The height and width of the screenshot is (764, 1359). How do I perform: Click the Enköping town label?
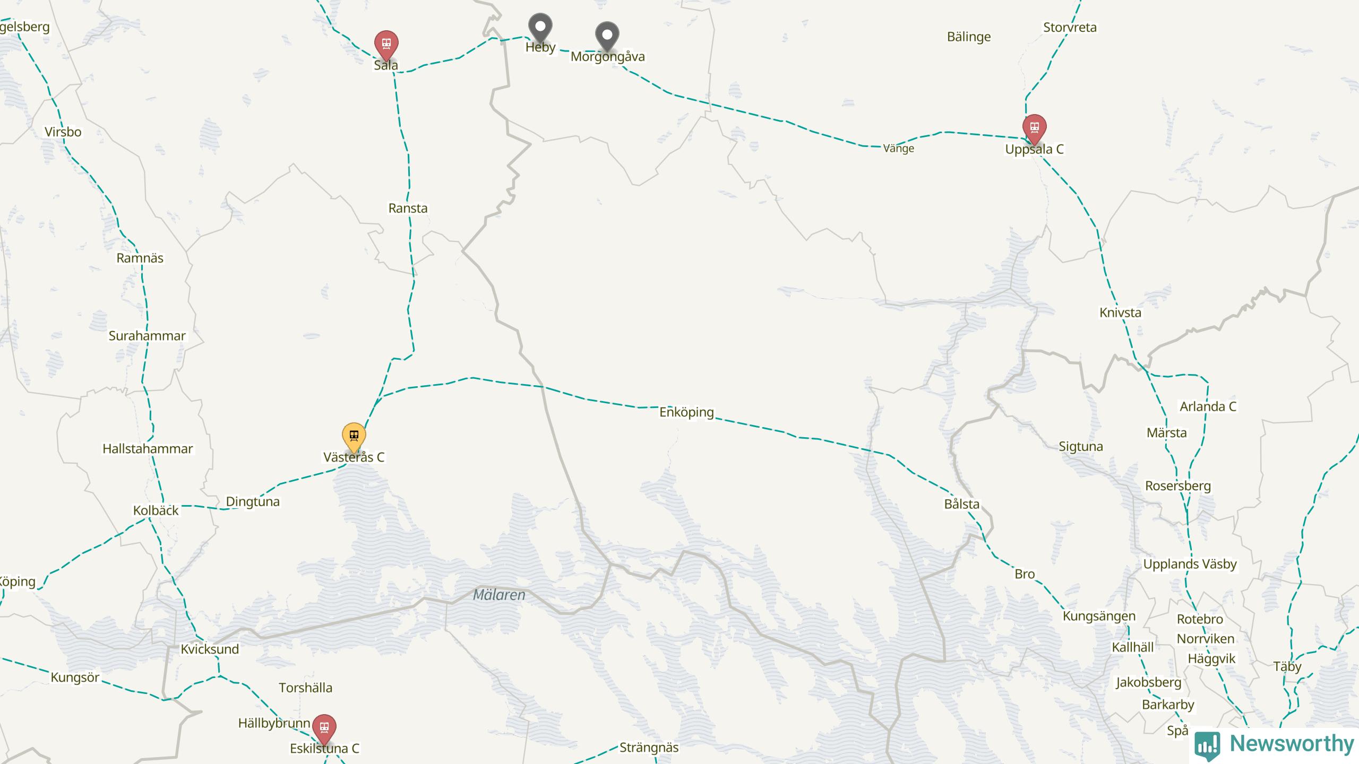(x=686, y=412)
